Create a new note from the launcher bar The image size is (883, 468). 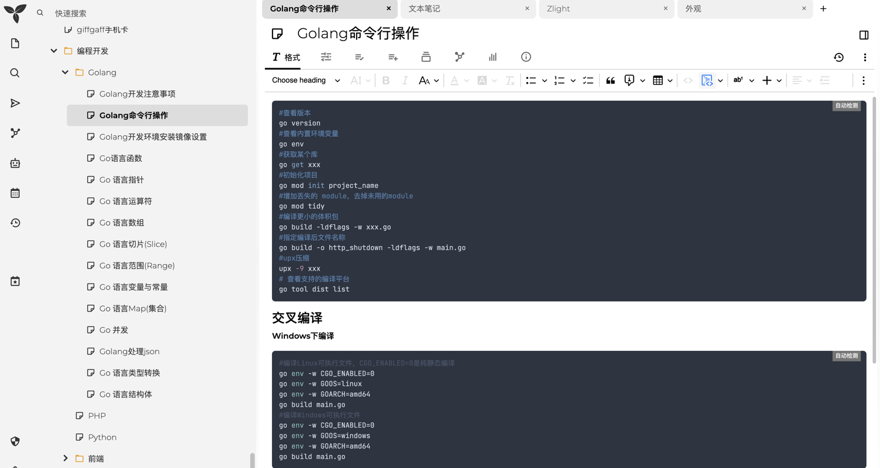(x=15, y=44)
